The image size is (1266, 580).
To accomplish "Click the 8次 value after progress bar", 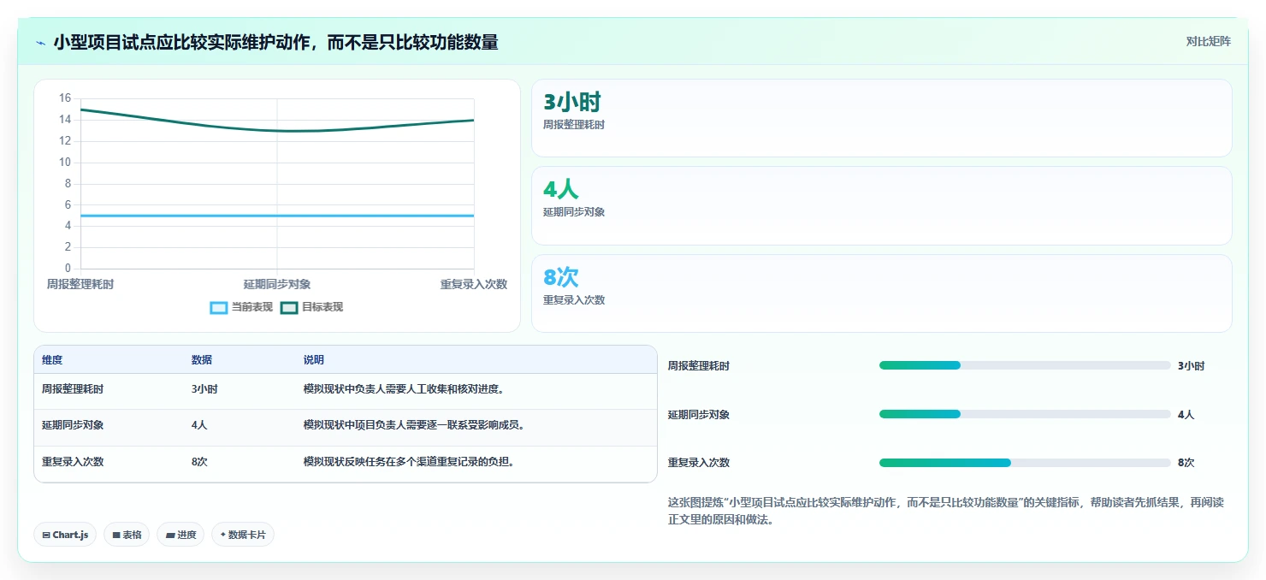I will tap(1186, 463).
